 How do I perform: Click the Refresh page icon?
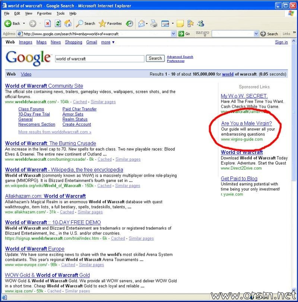tap(58, 23)
